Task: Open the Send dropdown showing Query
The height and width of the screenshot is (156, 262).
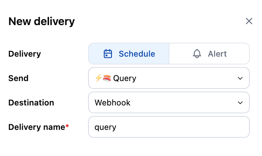Action: click(x=169, y=78)
